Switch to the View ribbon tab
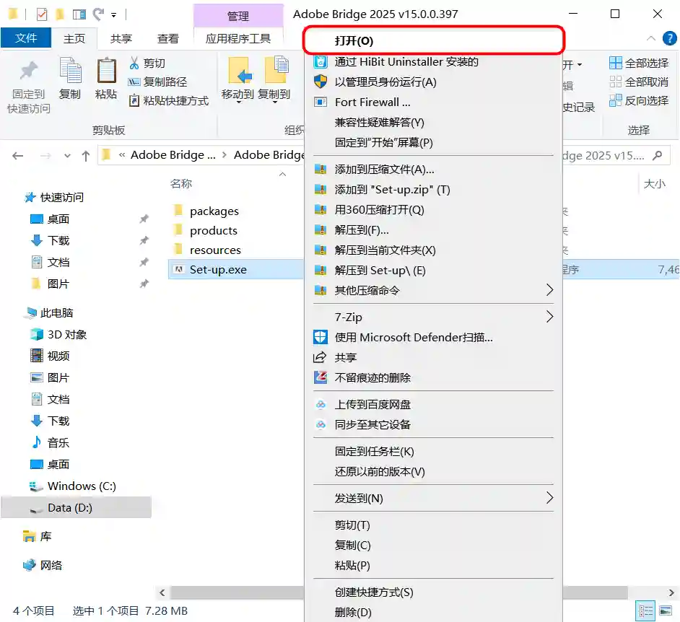The image size is (680, 622). coord(168,39)
